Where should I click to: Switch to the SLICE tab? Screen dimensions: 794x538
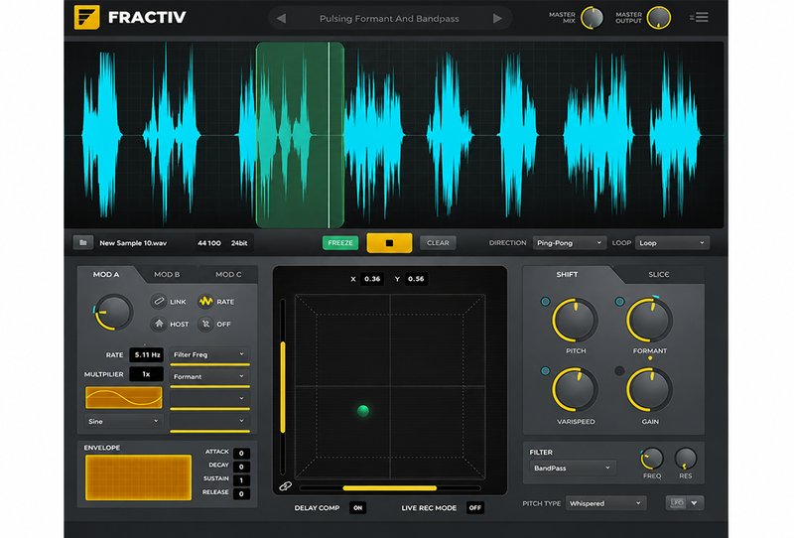point(659,274)
